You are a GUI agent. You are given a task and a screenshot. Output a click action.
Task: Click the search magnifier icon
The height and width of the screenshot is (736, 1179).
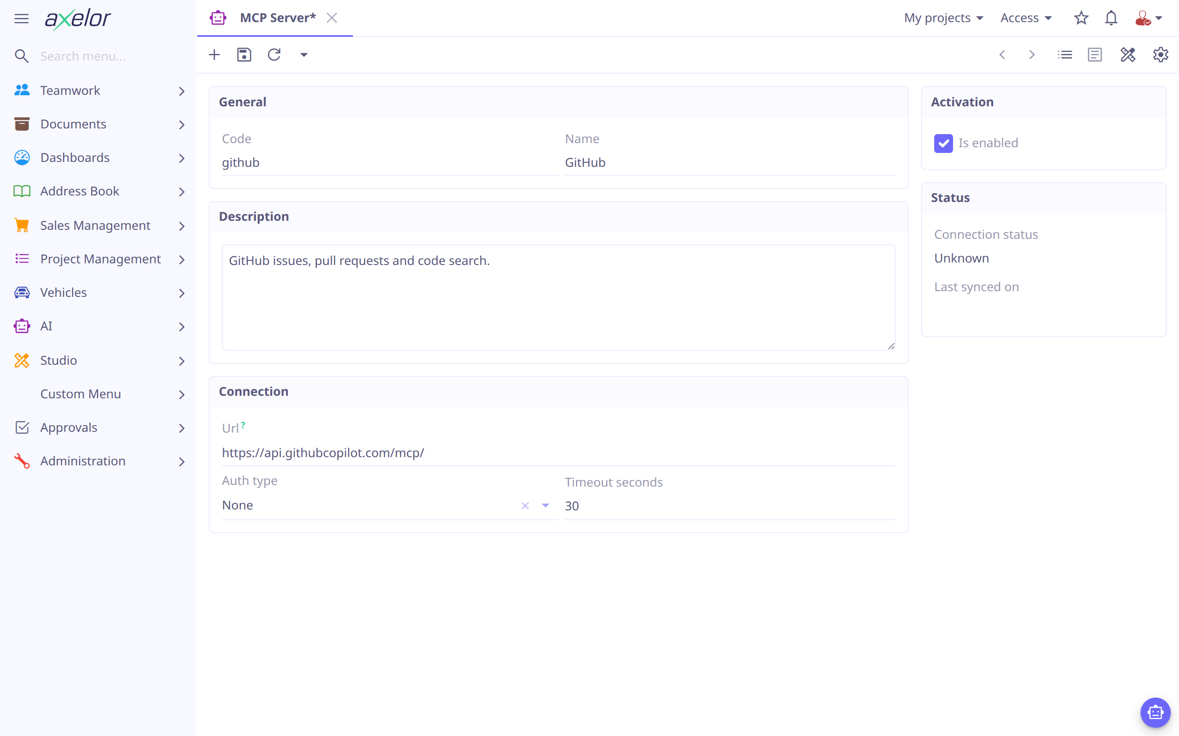(x=21, y=56)
